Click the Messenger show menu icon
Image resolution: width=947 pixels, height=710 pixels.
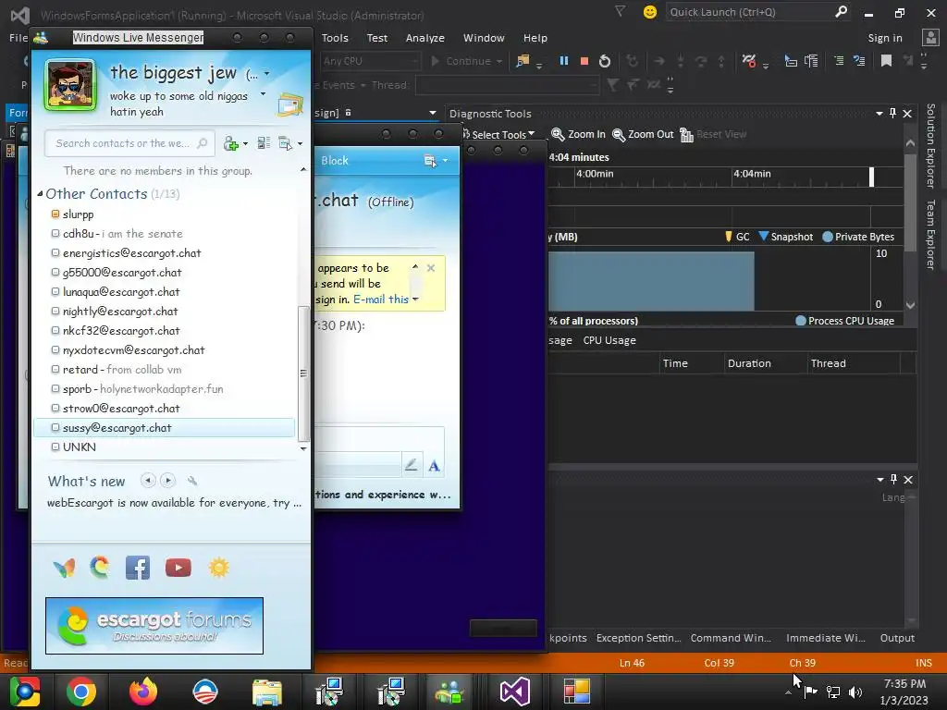(285, 143)
